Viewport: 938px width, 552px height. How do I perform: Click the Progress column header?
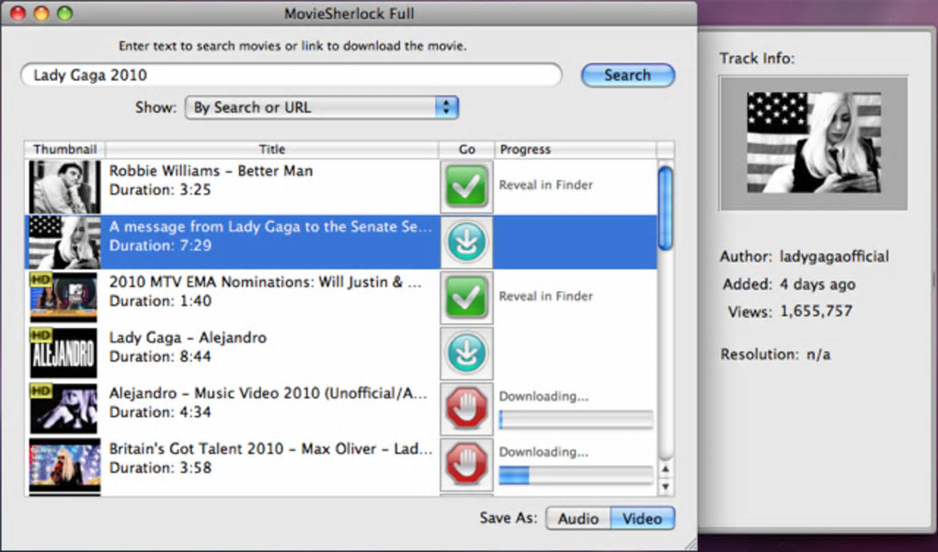[x=576, y=150]
